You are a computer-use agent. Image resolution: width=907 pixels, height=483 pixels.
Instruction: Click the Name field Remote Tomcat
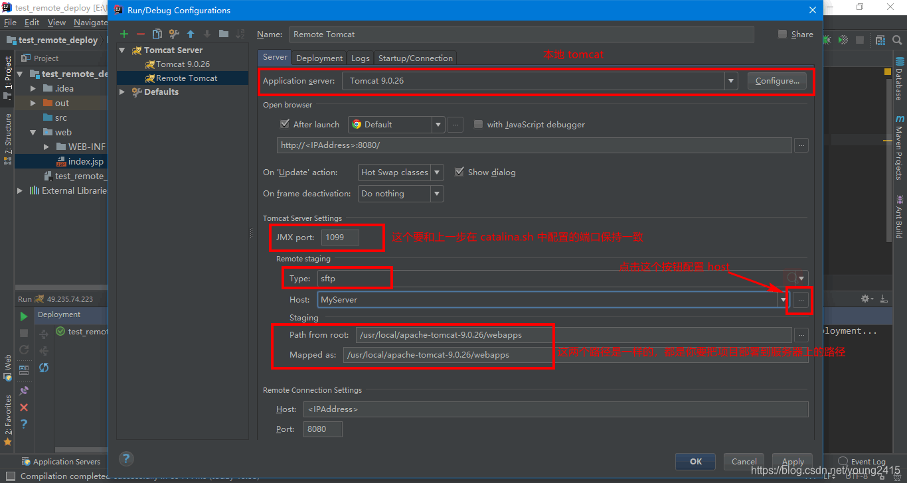[522, 34]
